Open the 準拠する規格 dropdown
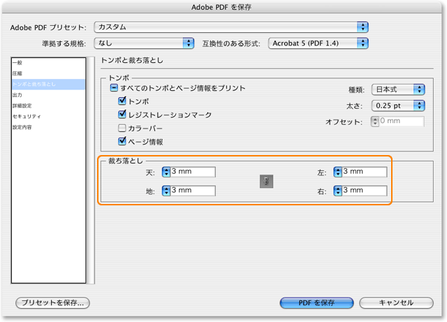This screenshot has width=447, height=322. (x=144, y=43)
